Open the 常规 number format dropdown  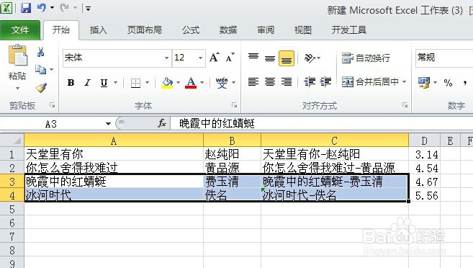pyautogui.click(x=444, y=58)
